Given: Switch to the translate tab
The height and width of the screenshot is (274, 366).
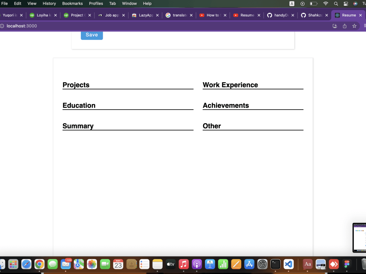Looking at the screenshot, I should point(178,15).
